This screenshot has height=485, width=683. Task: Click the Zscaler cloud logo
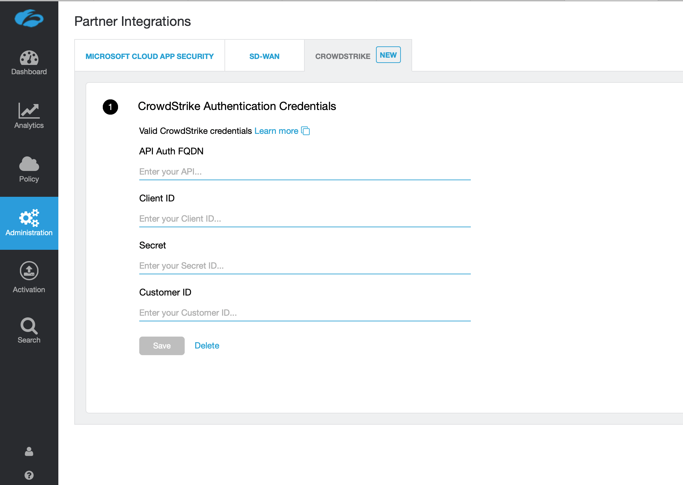point(29,18)
